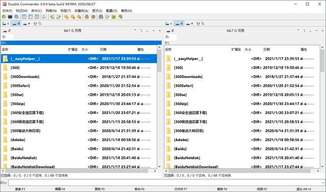Open network \\ in right drive bar

[200, 23]
